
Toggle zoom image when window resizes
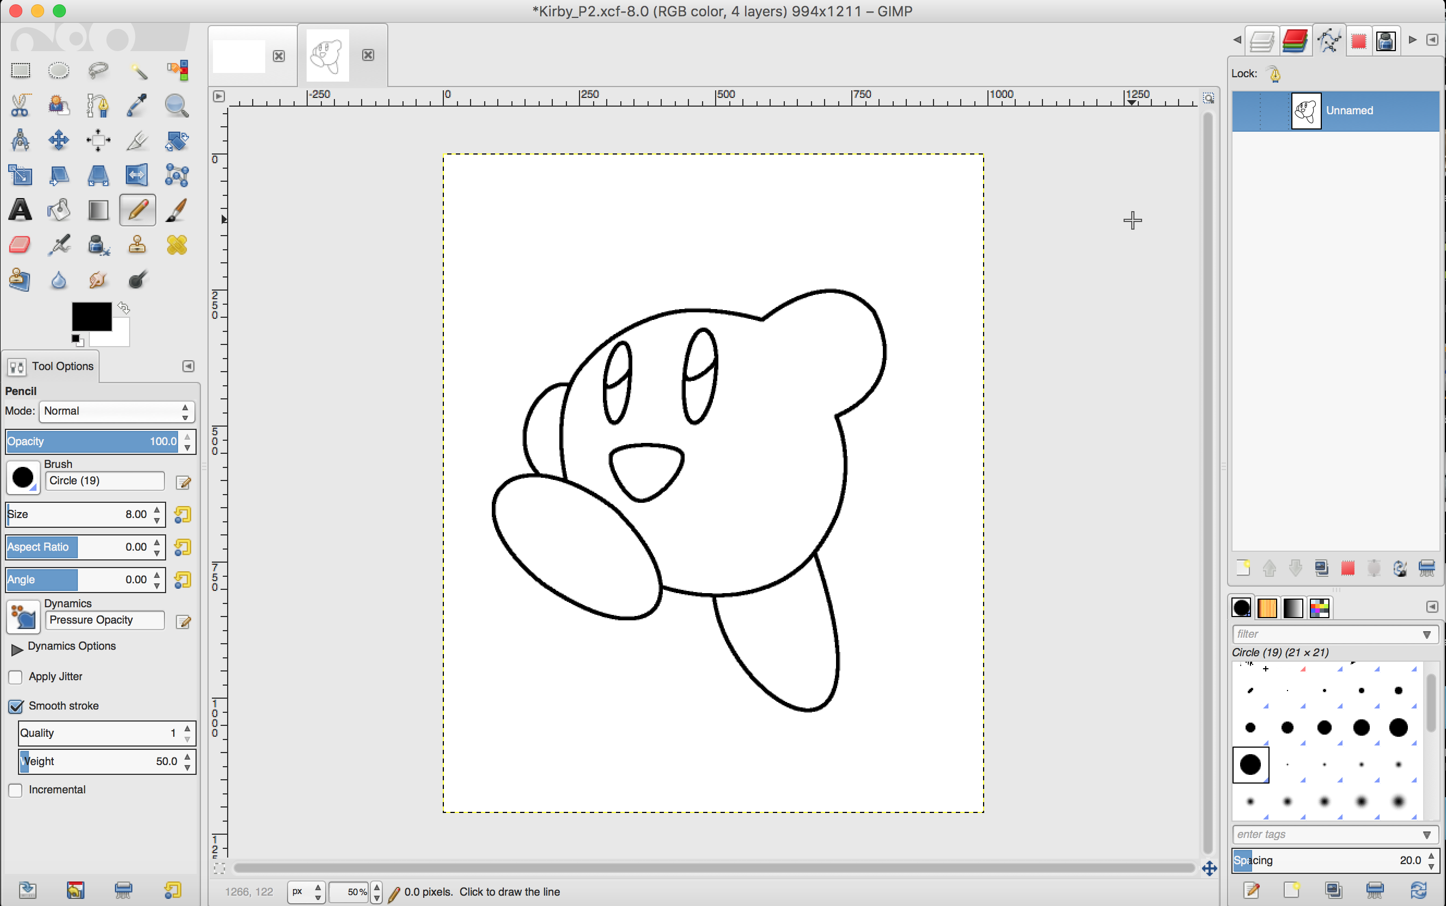tap(1209, 97)
